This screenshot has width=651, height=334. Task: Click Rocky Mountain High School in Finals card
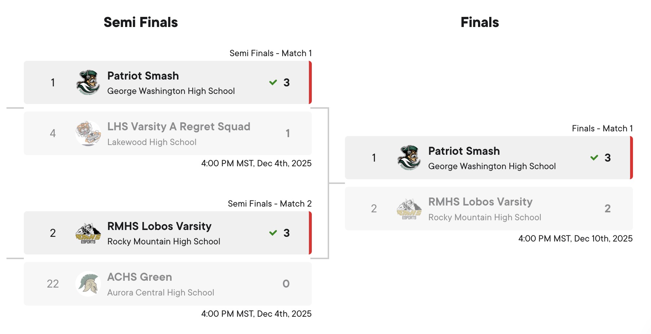pyautogui.click(x=484, y=217)
